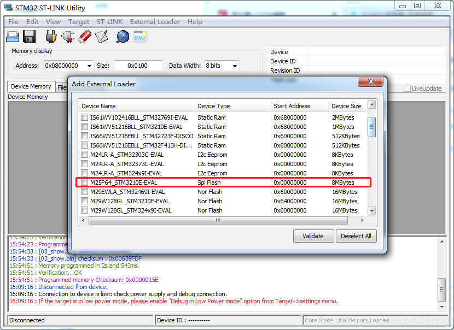Click the globe update toolbar icon

pyautogui.click(x=123, y=37)
